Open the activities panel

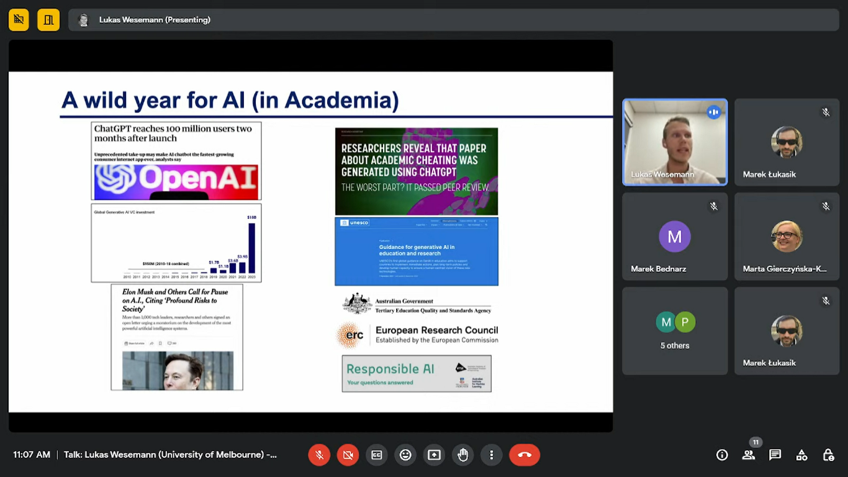click(x=801, y=455)
